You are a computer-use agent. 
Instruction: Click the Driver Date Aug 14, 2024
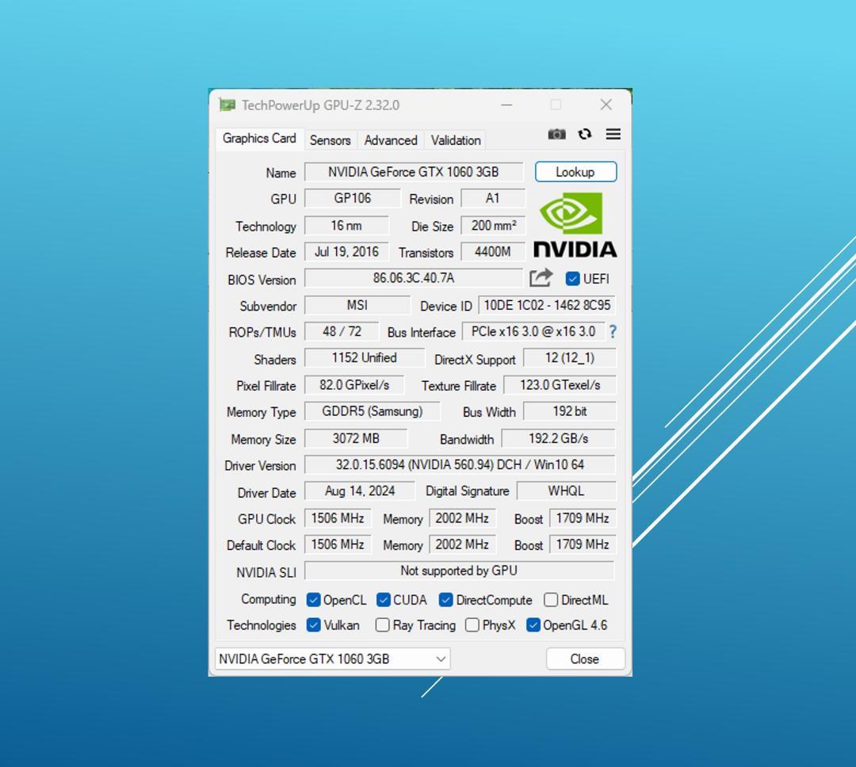[359, 490]
